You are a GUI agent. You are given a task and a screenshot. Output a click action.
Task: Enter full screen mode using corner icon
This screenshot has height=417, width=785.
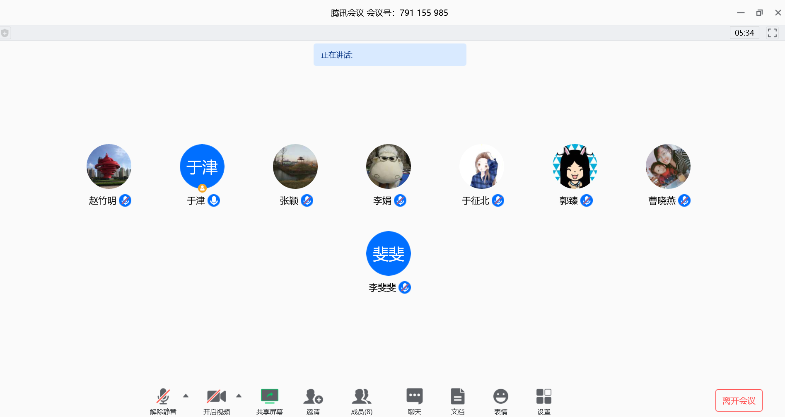click(772, 33)
